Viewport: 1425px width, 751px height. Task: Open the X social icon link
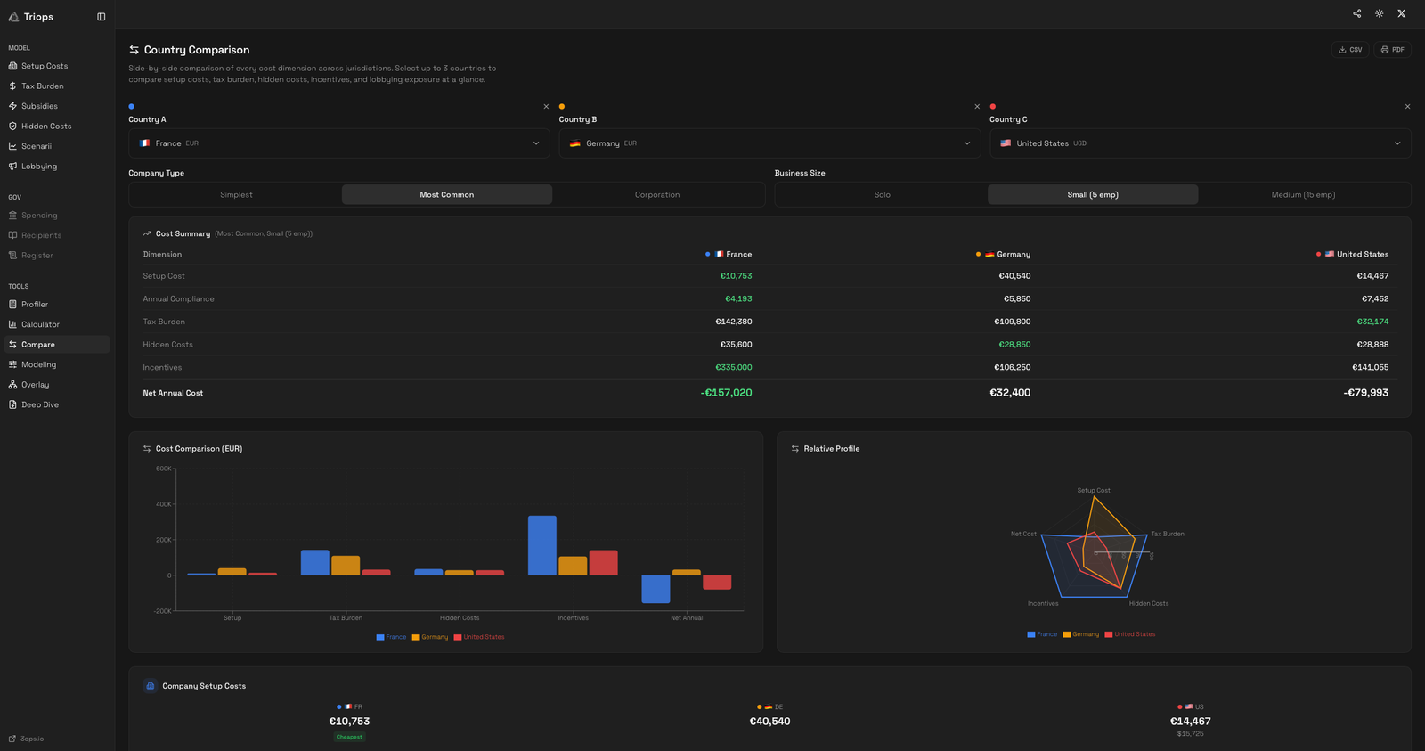click(1401, 13)
